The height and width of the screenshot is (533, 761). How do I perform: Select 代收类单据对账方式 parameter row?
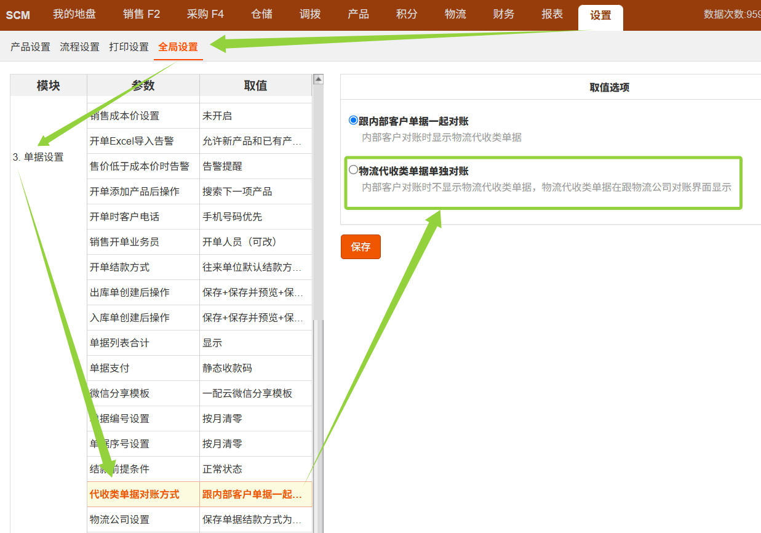coord(135,494)
